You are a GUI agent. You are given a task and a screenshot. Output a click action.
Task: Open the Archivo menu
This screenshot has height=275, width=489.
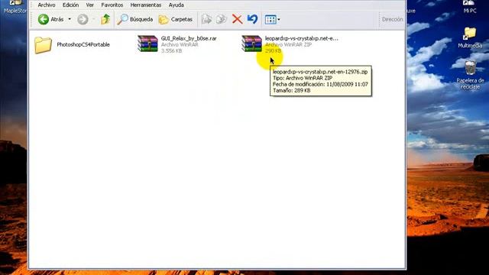[47, 5]
